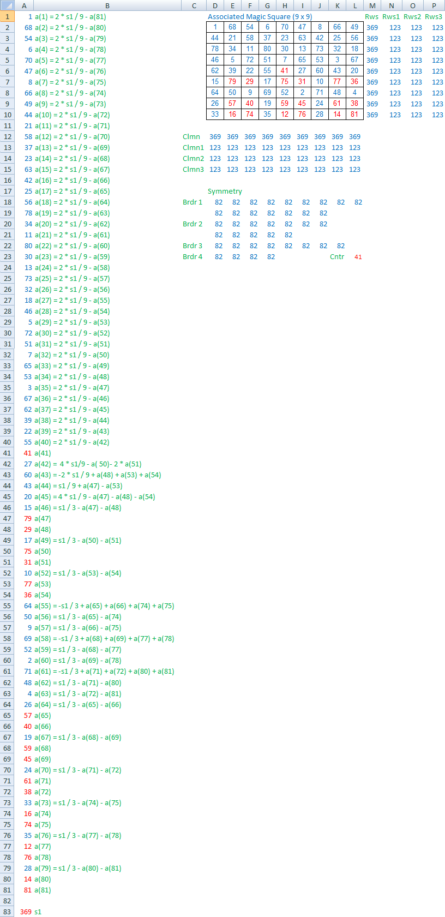Click the 'Clmn' label cell
Screen dimensions: 445x917
point(191,136)
